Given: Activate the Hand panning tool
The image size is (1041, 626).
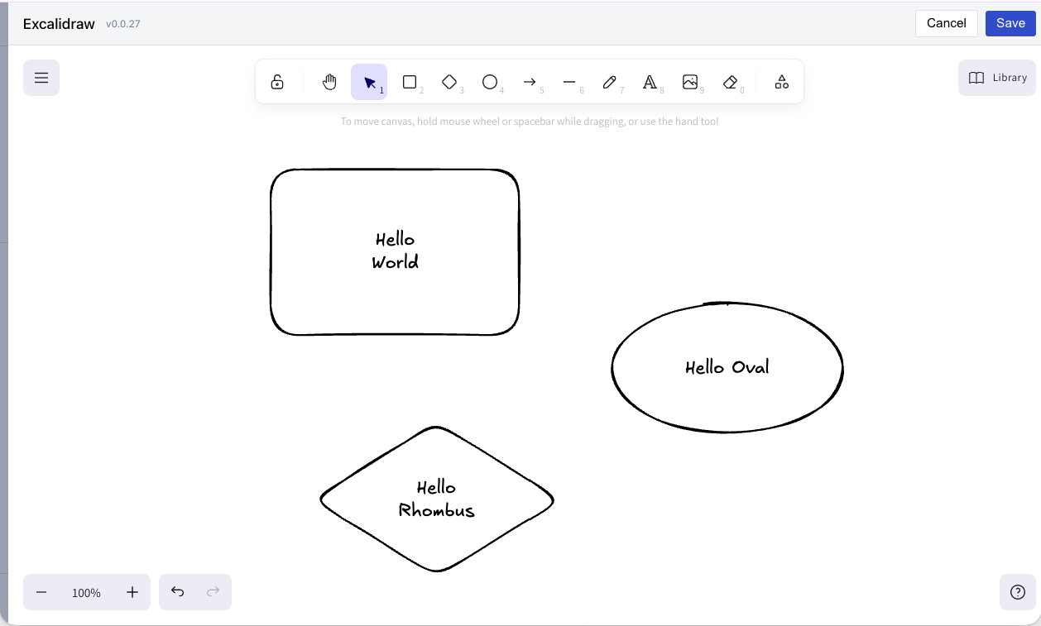Looking at the screenshot, I should pos(329,82).
